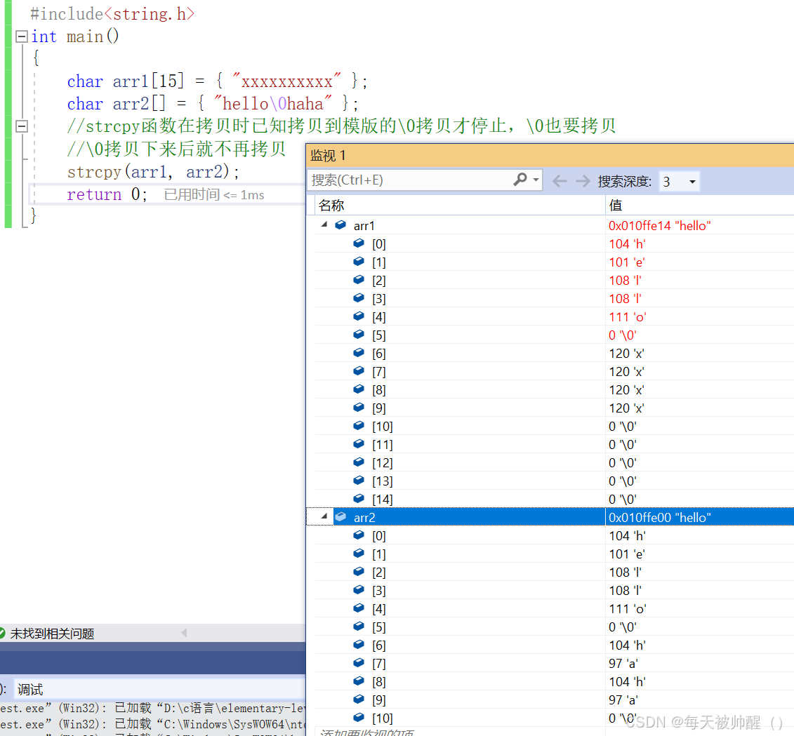Collapse the arr1 watch variable
The width and height of the screenshot is (794, 736).
coord(324,225)
